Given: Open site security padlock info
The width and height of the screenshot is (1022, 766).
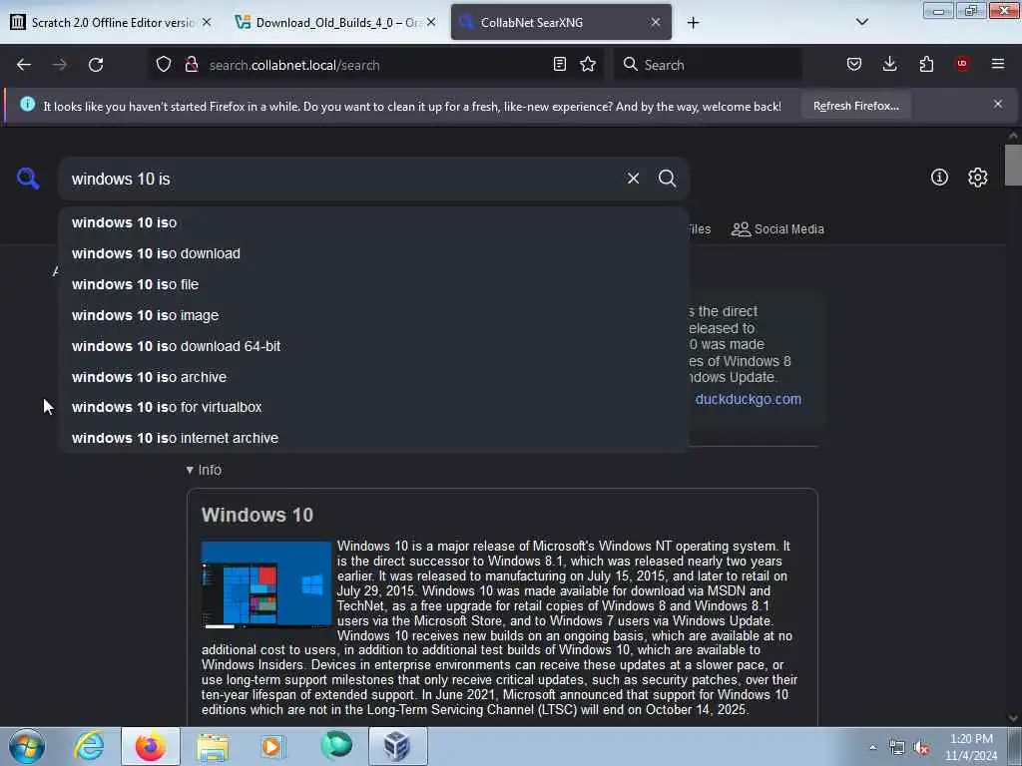Looking at the screenshot, I should 192,64.
